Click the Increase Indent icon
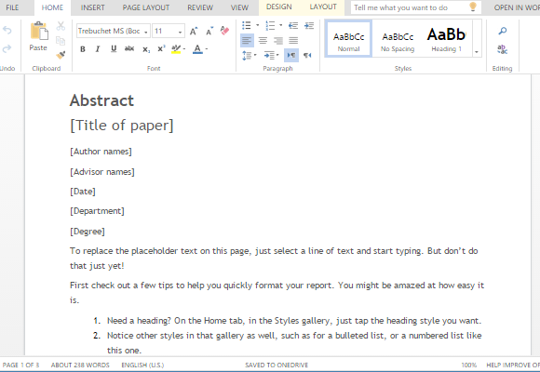 point(309,25)
